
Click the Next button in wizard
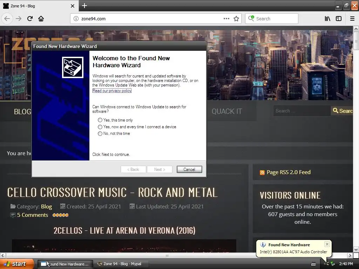coord(160,170)
